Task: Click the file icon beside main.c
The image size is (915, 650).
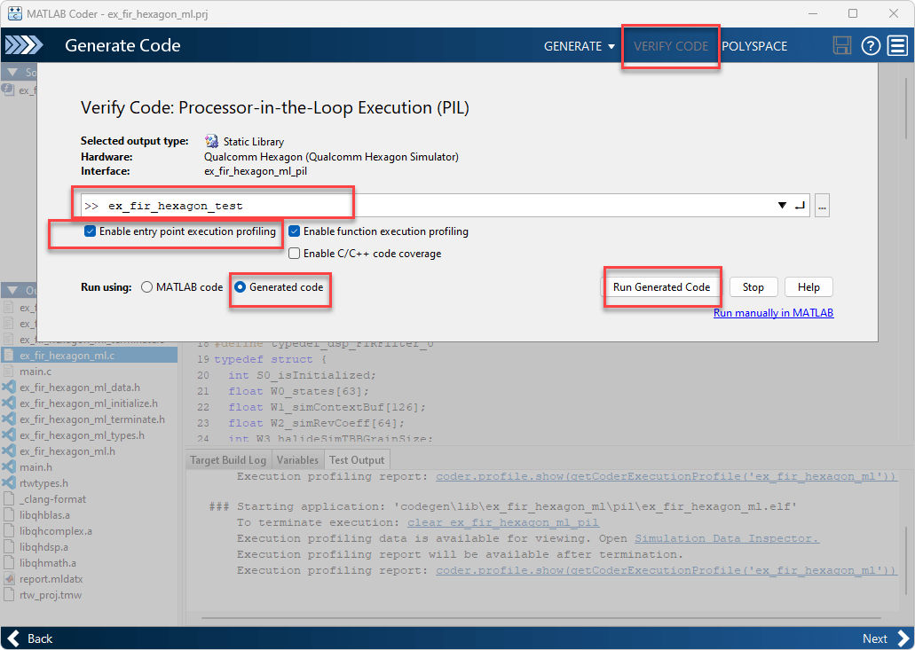Action: point(9,372)
